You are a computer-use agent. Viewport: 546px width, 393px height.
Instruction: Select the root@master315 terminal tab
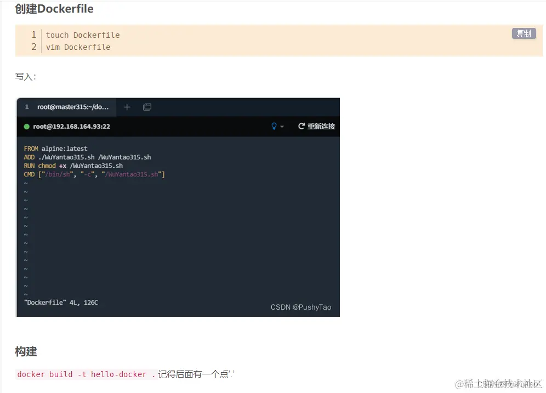(x=66, y=107)
